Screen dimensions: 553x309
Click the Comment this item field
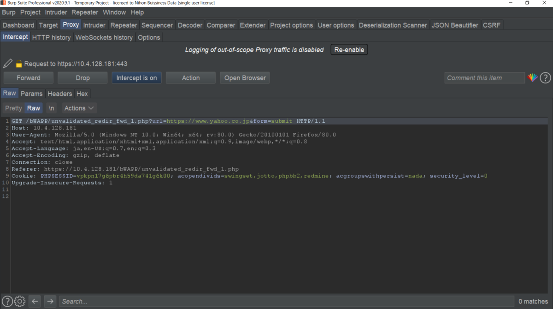485,78
